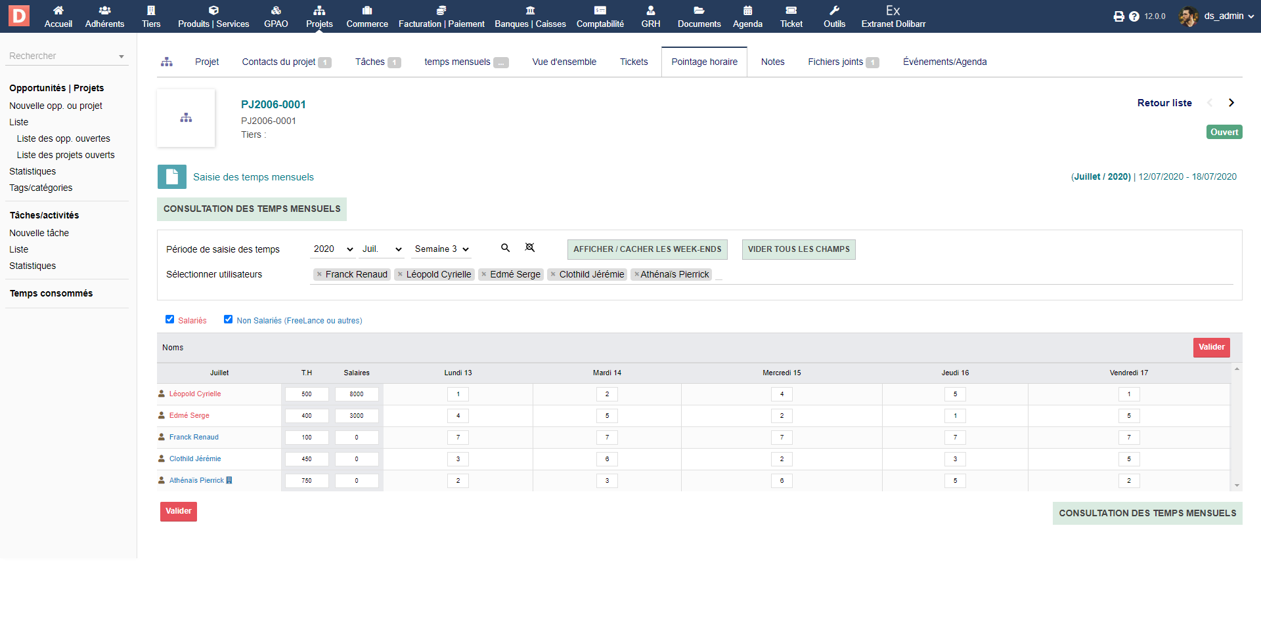Open the Semaine 3 week selector
This screenshot has width=1261, height=635.
[x=441, y=249]
